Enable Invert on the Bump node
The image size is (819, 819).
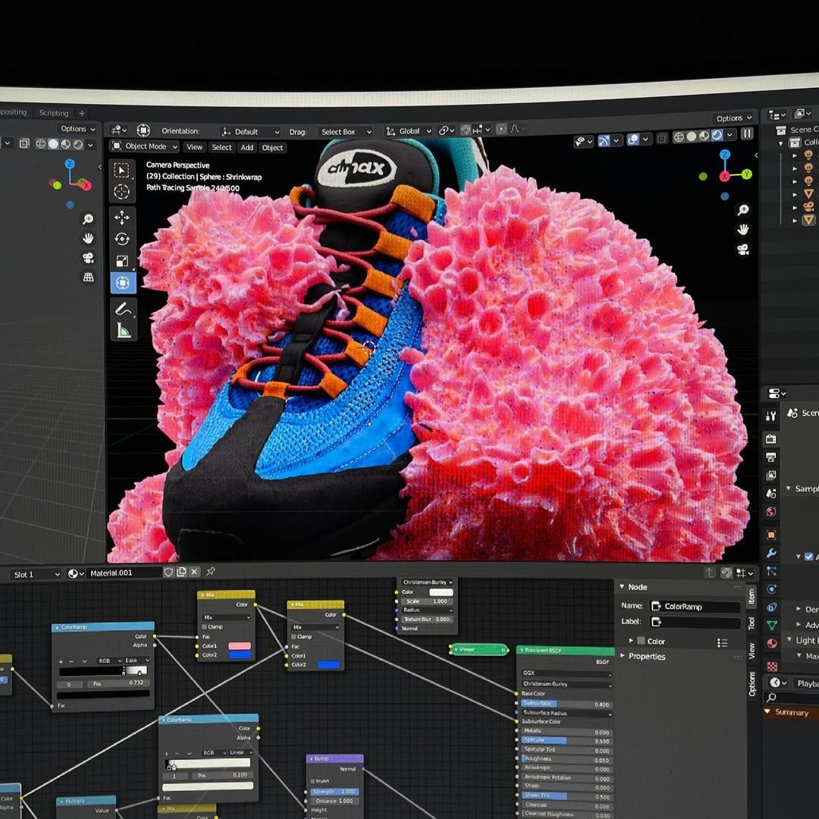tap(313, 781)
